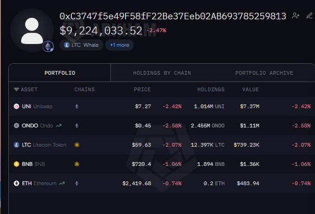Click the $483.94 value cell
Viewport: 315px width, 214px height.
coord(248,183)
